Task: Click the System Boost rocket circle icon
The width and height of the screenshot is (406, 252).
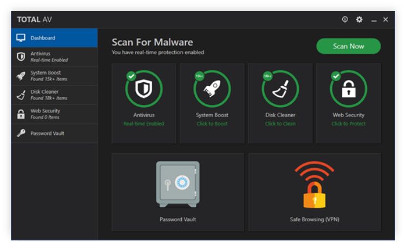Action: point(212,89)
